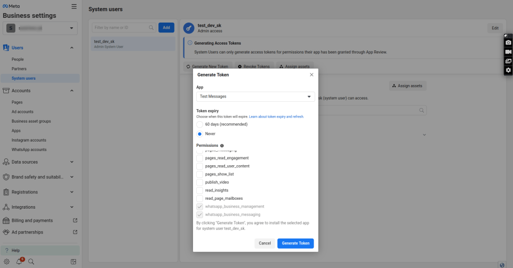
Task: Expand Brand safety and suitability section
Action: pos(72,177)
